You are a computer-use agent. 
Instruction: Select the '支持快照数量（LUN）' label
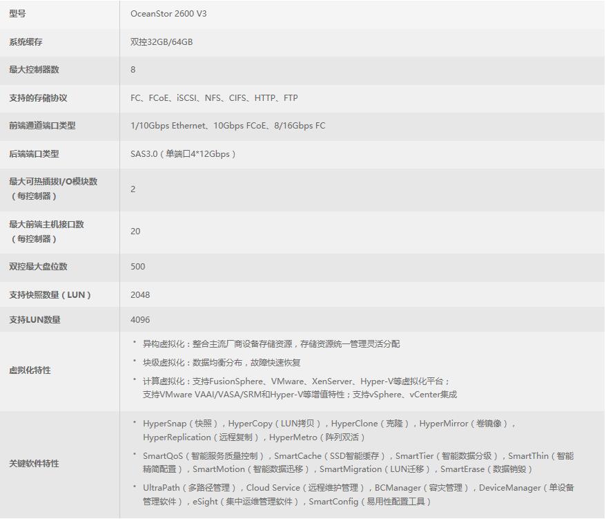50,295
